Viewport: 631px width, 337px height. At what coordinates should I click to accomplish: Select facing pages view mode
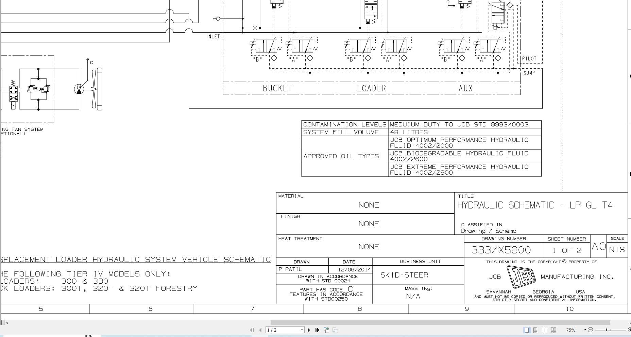pyautogui.click(x=544, y=330)
